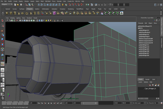Toggle visibility box of gun_18:trigger_01 layer
The width and height of the screenshot is (163, 109).
(140, 89)
